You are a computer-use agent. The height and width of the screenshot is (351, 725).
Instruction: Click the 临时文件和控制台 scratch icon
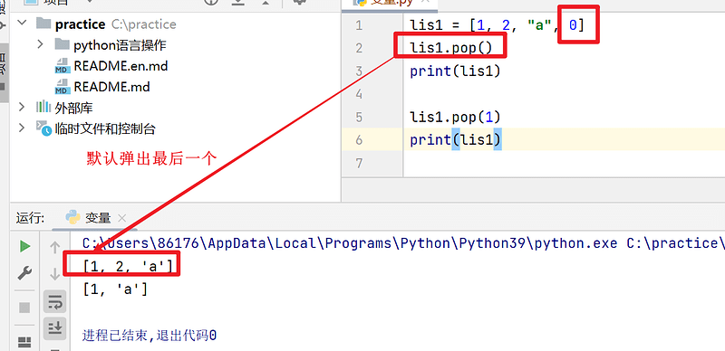(43, 128)
